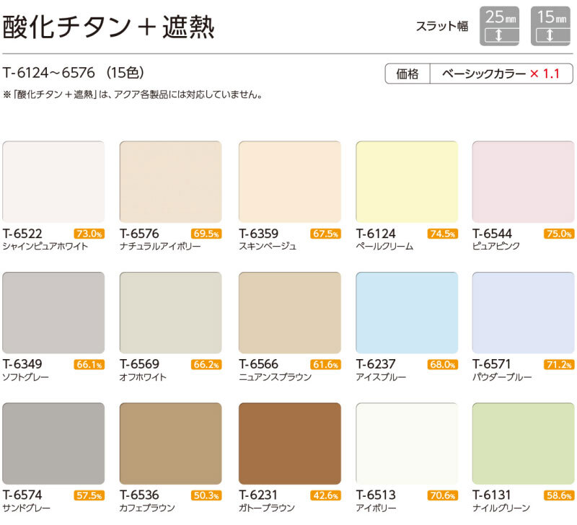Click the 価格 price label box
The image size is (577, 525).
(x=408, y=74)
